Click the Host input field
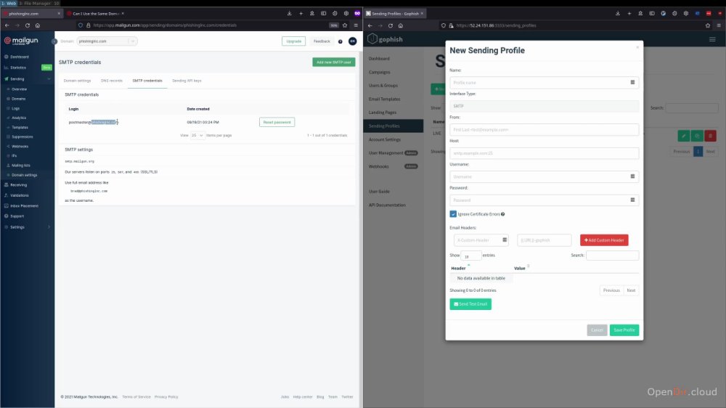Image resolution: width=726 pixels, height=408 pixels. (544, 153)
